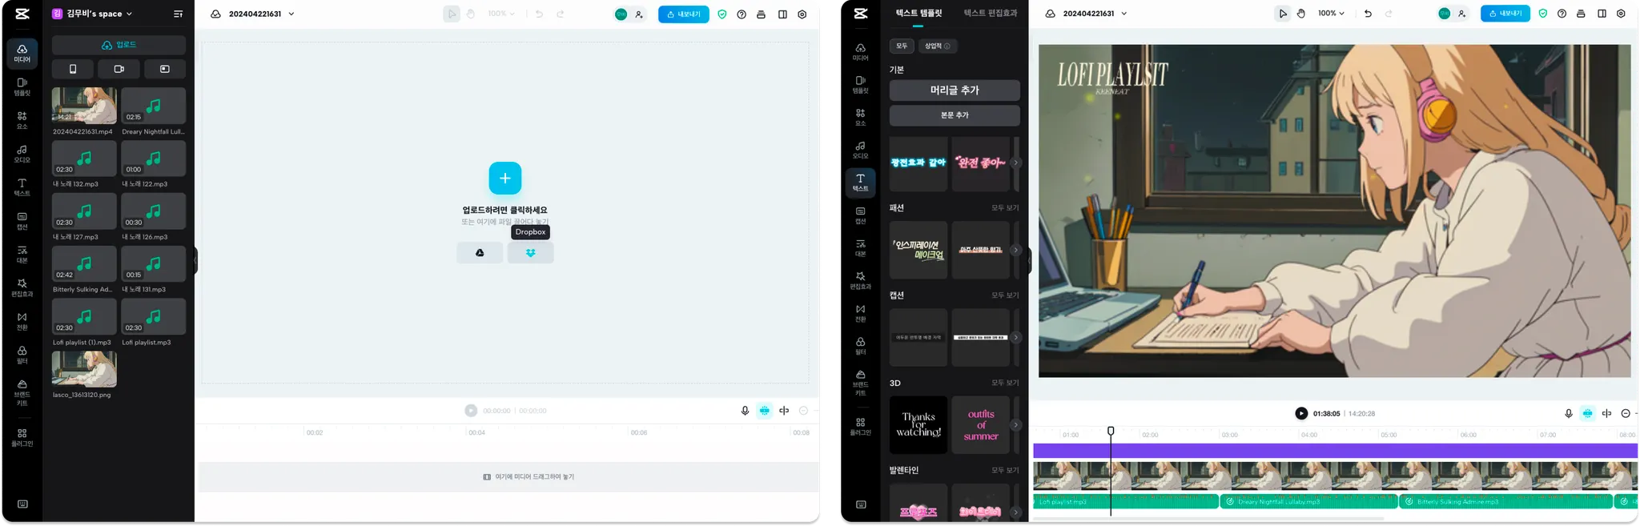Open 요소 elements panel in left editor sidebar
Image resolution: width=1640 pixels, height=526 pixels.
coord(22,120)
